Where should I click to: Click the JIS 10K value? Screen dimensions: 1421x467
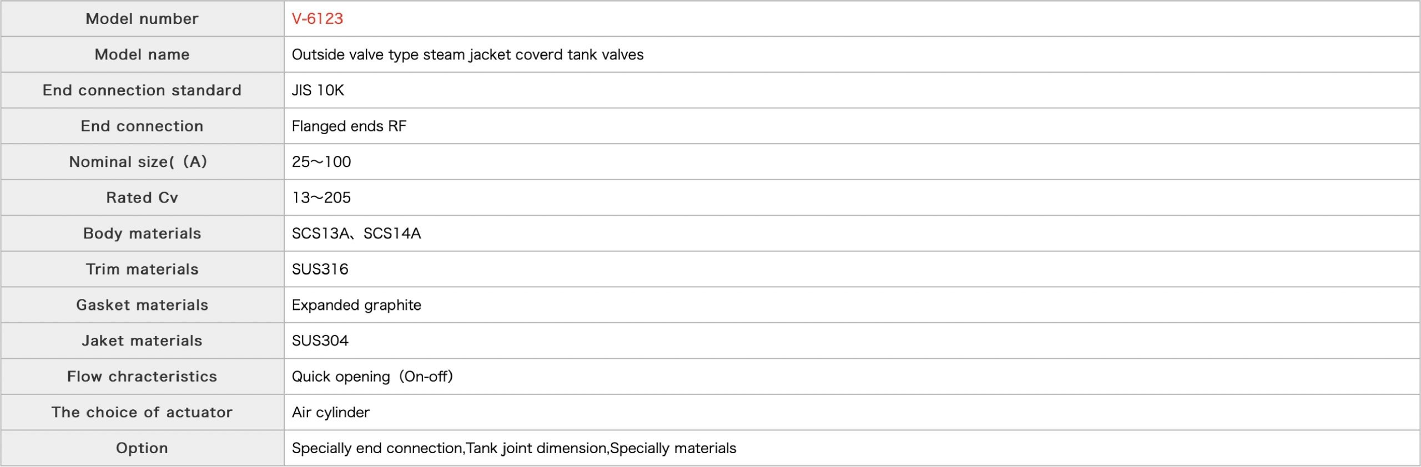coord(318,90)
